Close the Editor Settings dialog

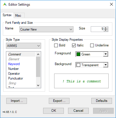click(x=111, y=4)
